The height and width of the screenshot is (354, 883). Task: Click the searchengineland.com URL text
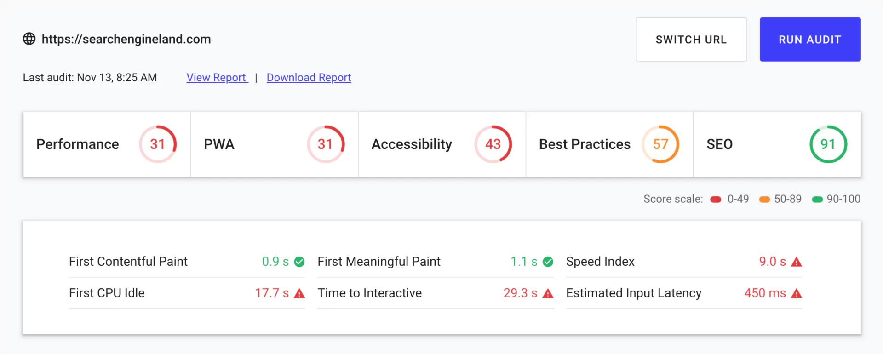click(x=126, y=39)
